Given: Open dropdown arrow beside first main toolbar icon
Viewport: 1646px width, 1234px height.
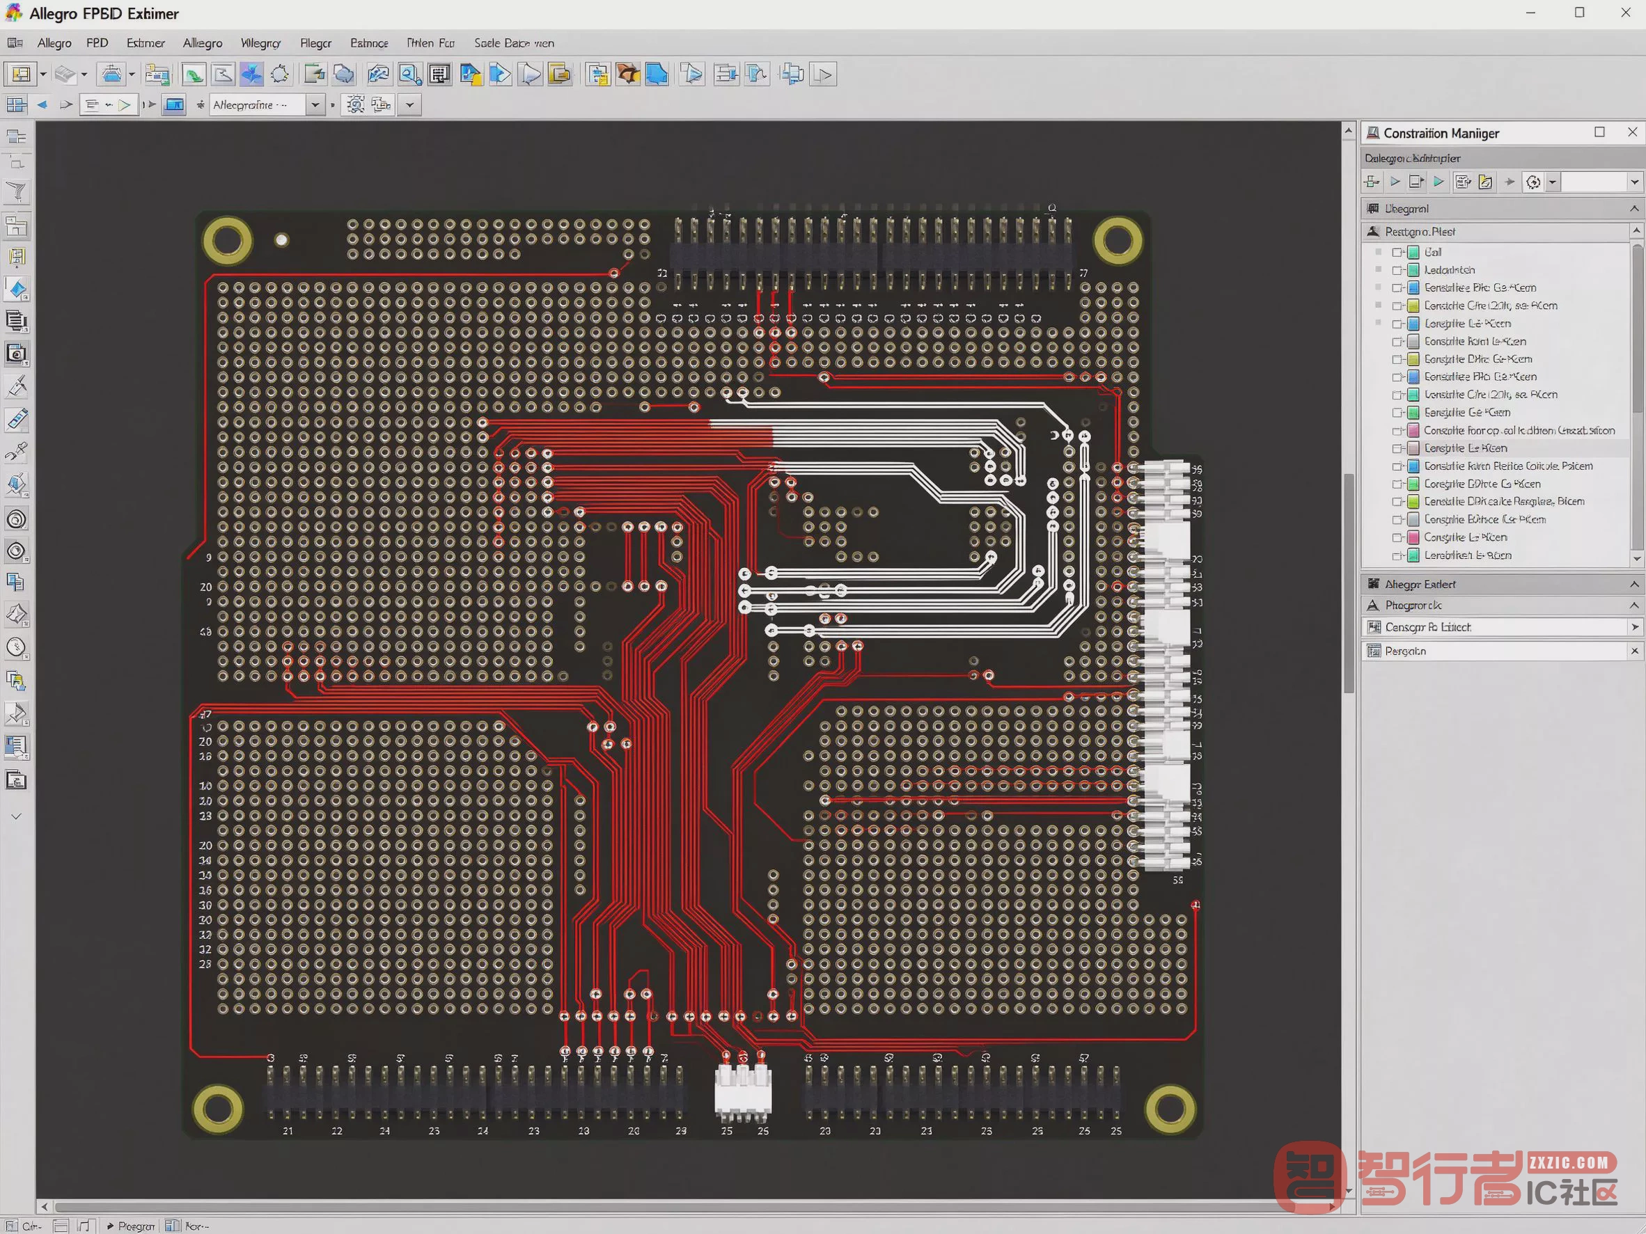Looking at the screenshot, I should tap(43, 74).
